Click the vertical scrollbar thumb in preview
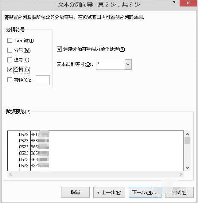The width and height of the screenshot is (198, 203). 187,141
